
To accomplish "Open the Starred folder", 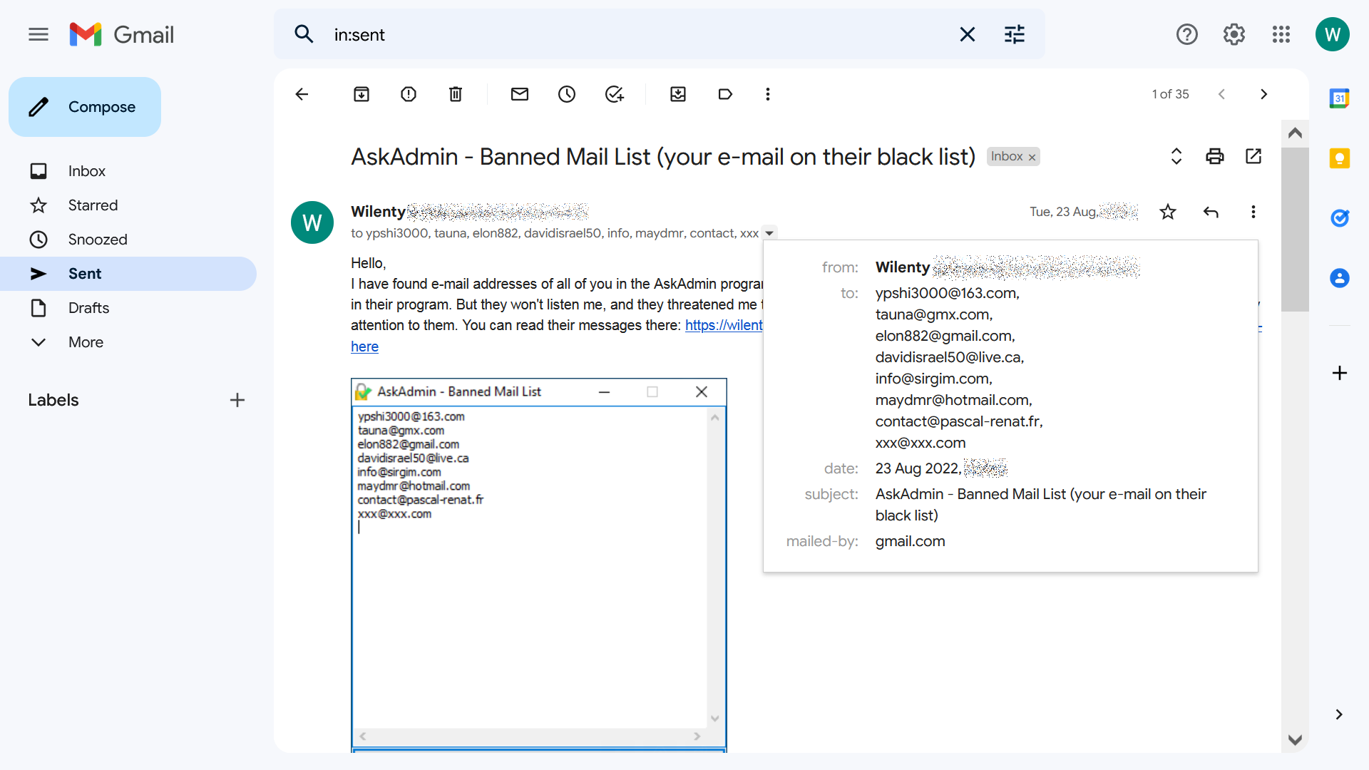I will [93, 205].
